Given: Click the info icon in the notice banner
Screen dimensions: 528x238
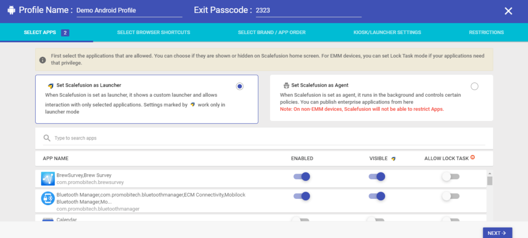Looking at the screenshot, I should [x=42, y=60].
